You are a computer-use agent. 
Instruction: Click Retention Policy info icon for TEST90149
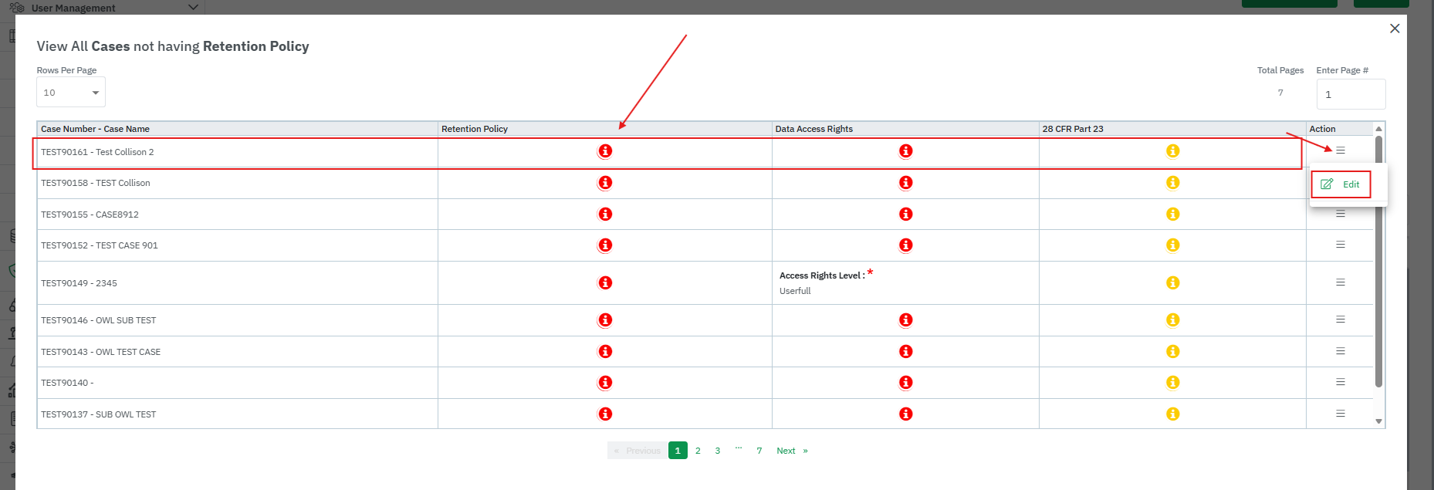point(605,283)
